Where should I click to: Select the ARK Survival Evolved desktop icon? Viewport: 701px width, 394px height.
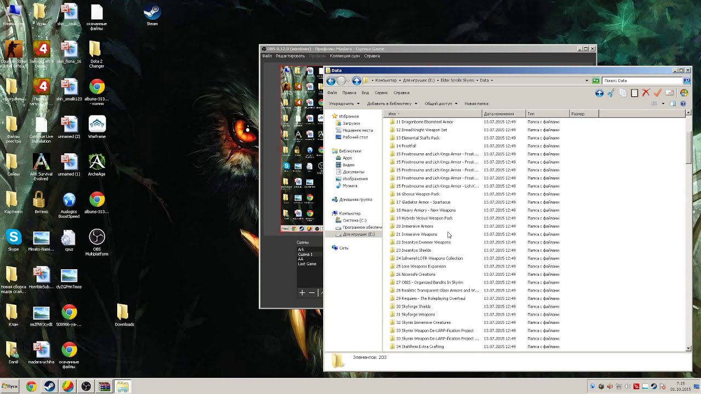click(x=41, y=165)
